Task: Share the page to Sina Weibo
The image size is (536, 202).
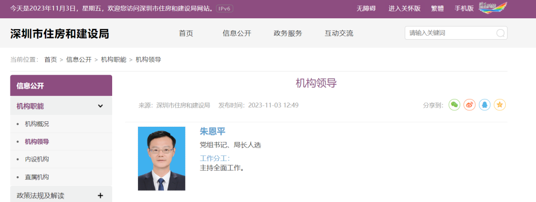Action: click(469, 105)
